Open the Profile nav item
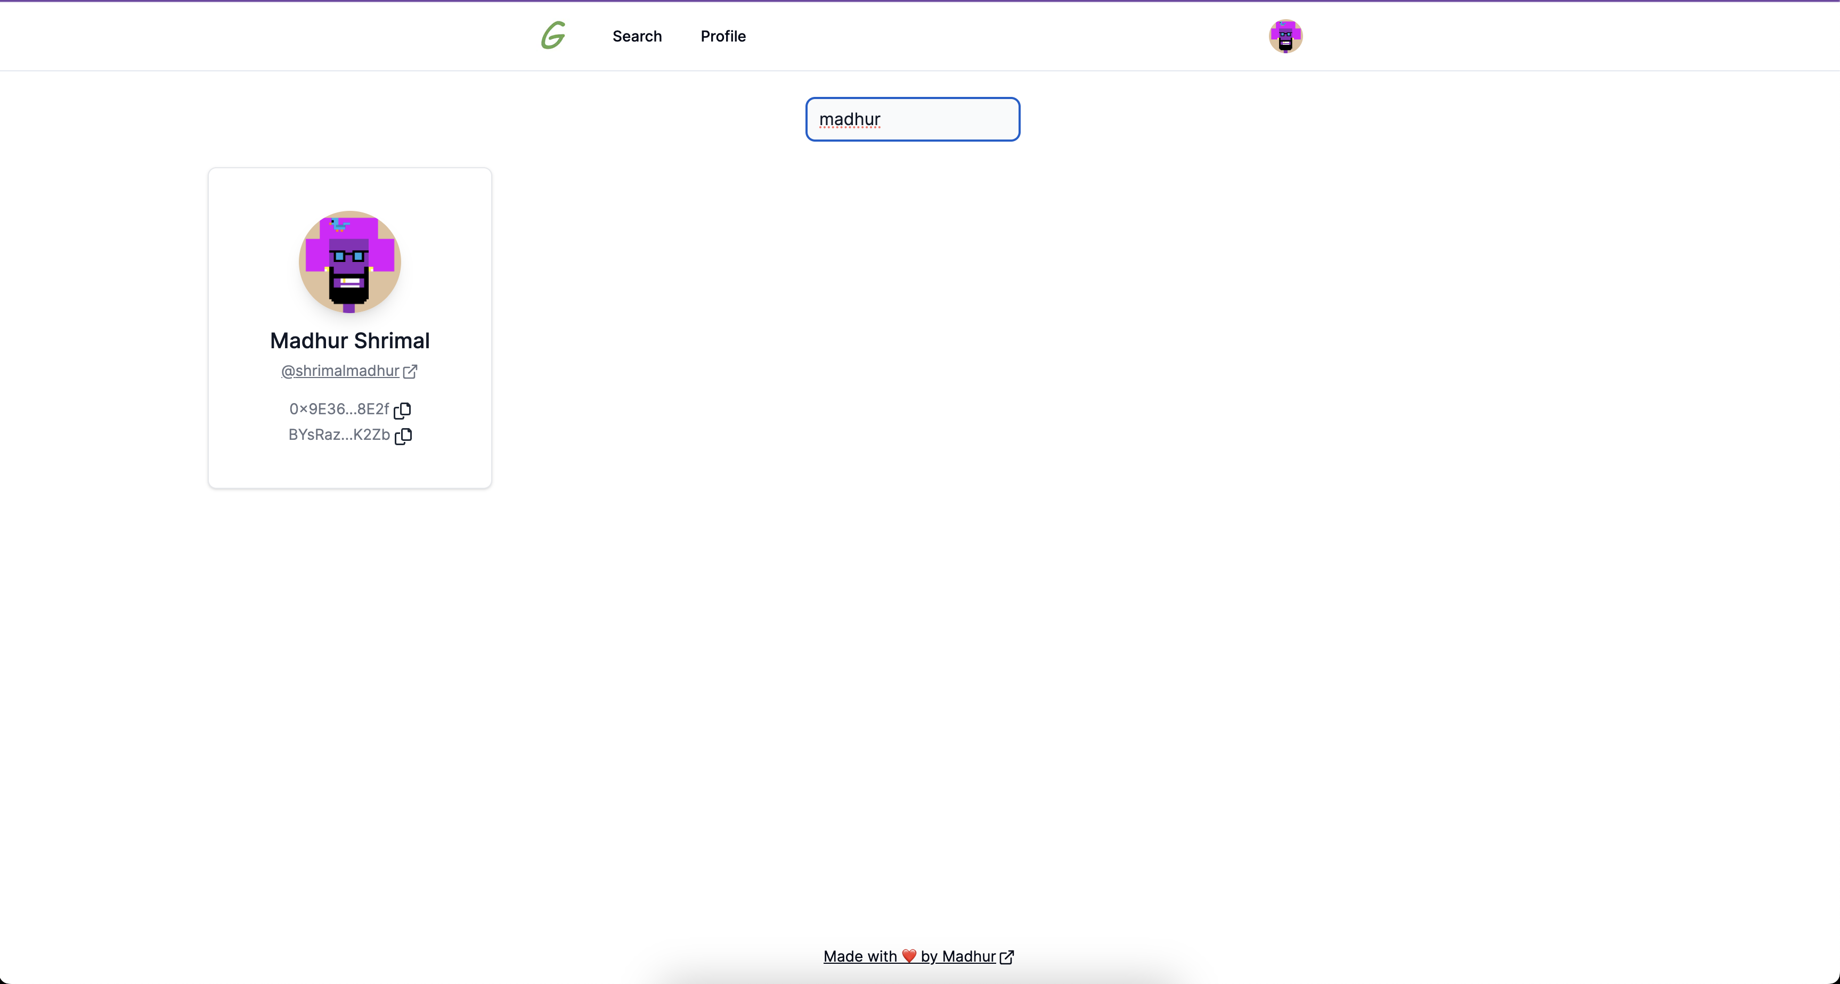1840x984 pixels. 723,36
